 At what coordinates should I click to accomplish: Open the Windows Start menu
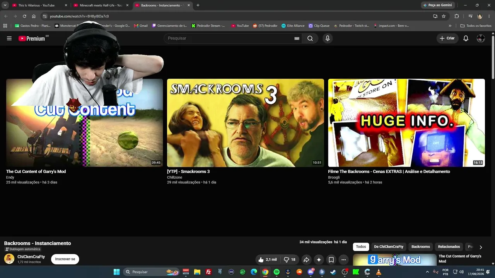116,272
